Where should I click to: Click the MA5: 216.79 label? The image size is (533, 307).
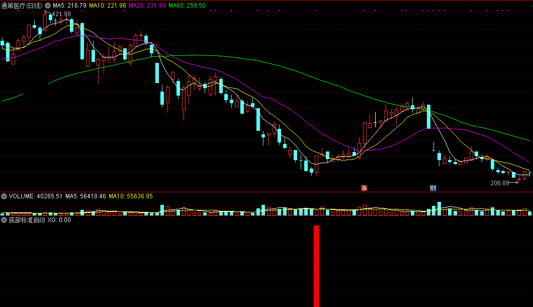[69, 6]
